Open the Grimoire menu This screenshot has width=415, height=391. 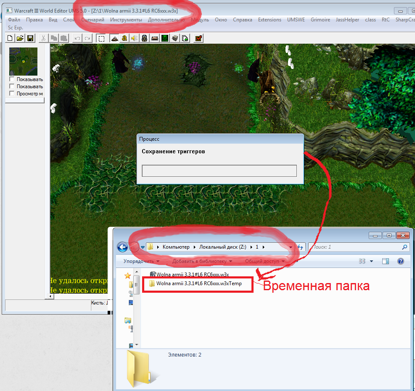point(320,20)
